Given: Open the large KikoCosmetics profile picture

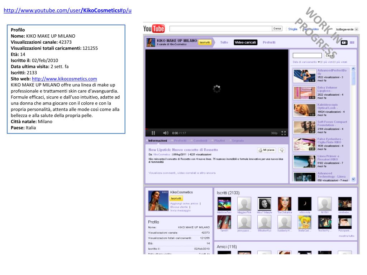Looking at the screenshot, I should 158,201.
